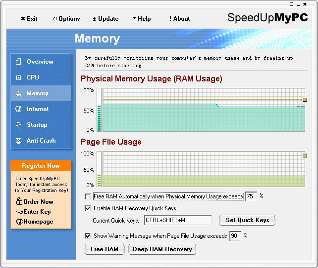Click the Current Quick Keys input field
The image size is (318, 268).
click(x=178, y=220)
